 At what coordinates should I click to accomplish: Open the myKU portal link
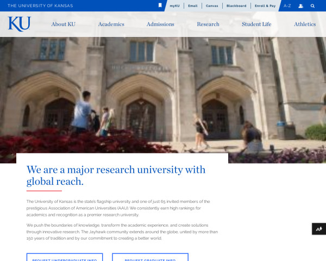[174, 5]
